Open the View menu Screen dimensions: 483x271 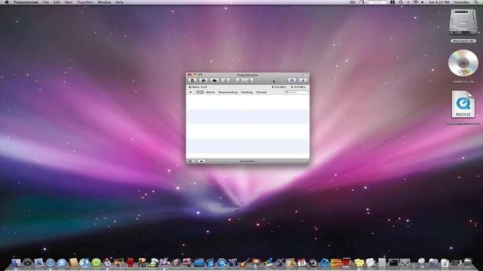pyautogui.click(x=69, y=2)
